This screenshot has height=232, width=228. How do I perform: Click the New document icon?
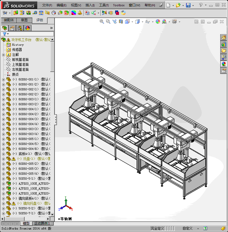click(x=168, y=5)
